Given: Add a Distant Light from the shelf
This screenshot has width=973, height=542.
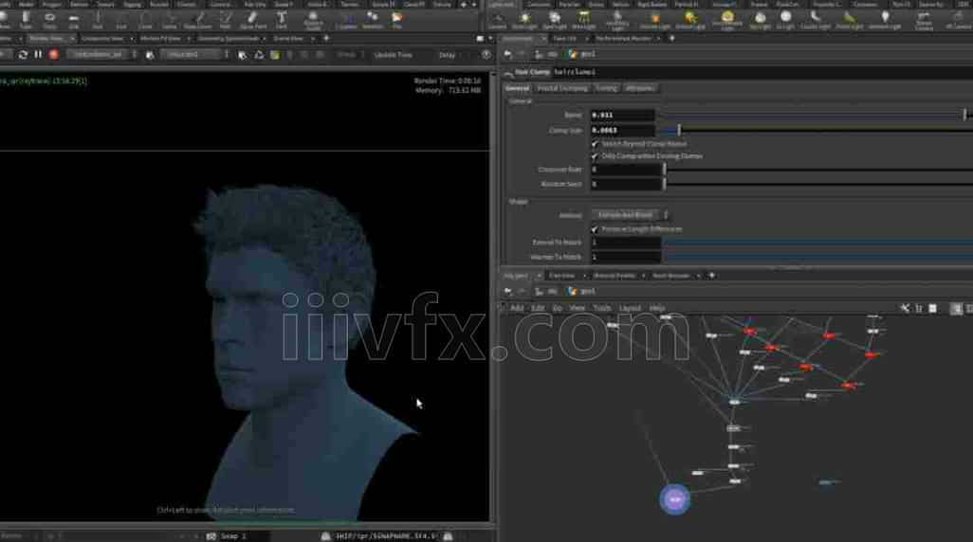Looking at the screenshot, I should tap(690, 20).
